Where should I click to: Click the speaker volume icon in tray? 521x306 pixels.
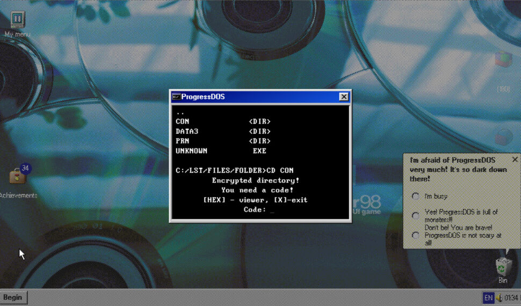coord(499,297)
